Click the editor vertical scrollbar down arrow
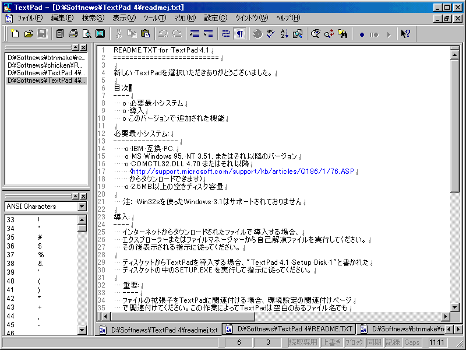Viewport: 466px width, 350px height. click(455, 307)
